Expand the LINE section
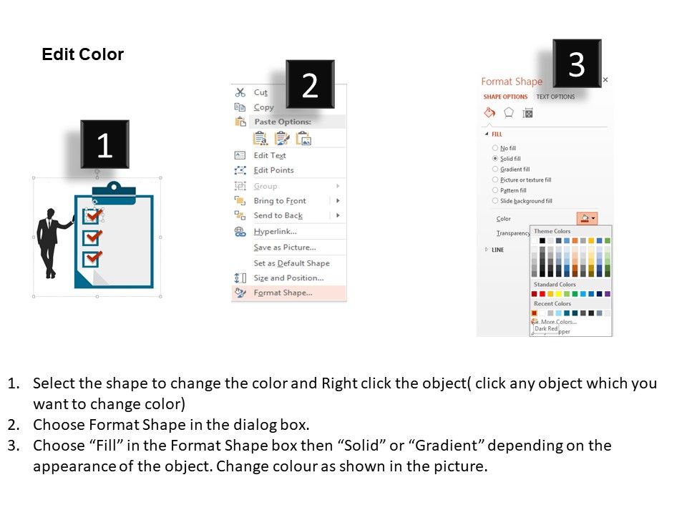The width and height of the screenshot is (687, 515). (x=487, y=250)
